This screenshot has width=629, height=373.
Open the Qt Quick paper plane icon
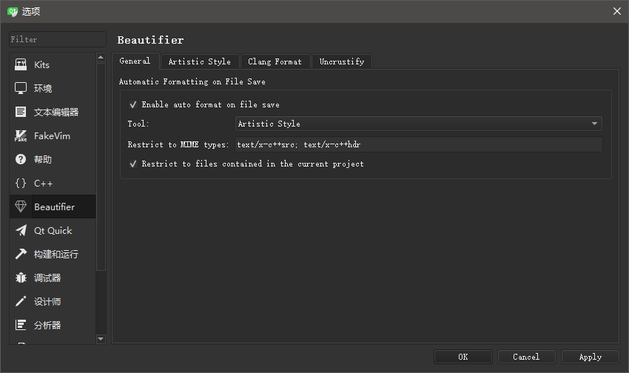pyautogui.click(x=21, y=231)
